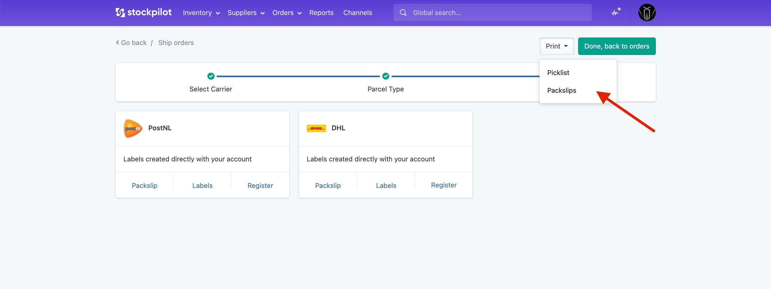Click PostNL Register link
Screen dimensions: 771x289
point(260,185)
